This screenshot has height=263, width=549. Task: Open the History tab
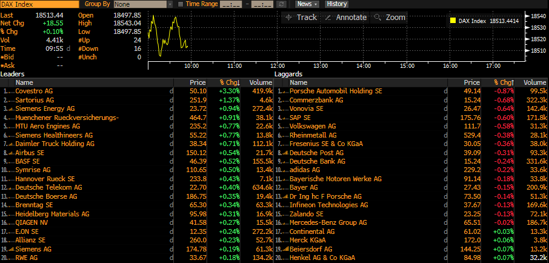click(x=337, y=4)
